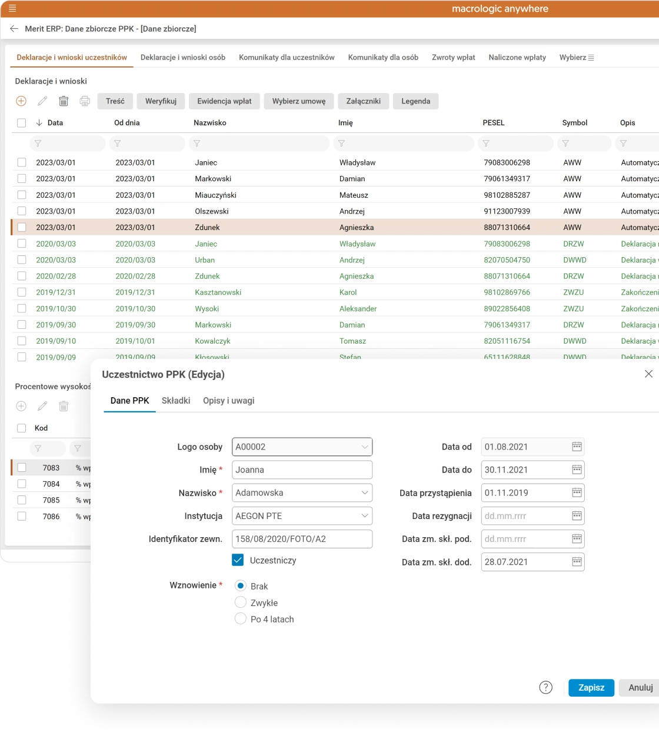659x739 pixels.
Task: Open the calendar picker for Data przystąpienia
Action: click(x=577, y=492)
